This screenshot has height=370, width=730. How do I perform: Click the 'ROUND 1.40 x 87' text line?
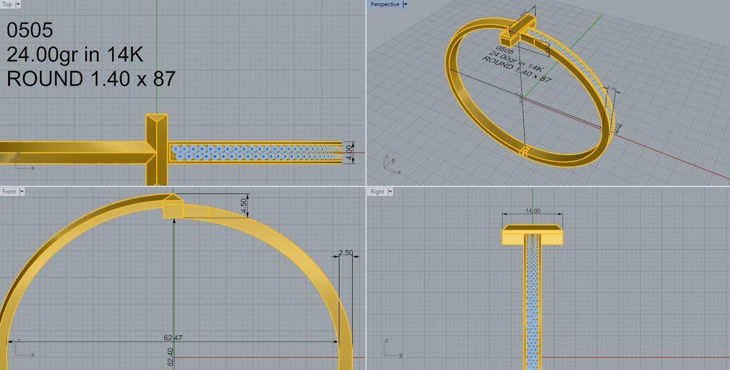click(x=91, y=78)
